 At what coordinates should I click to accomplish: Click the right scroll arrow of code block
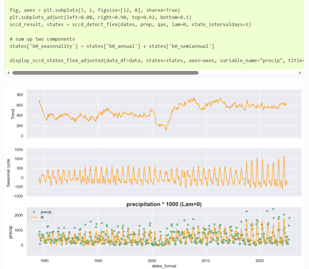(300, 73)
